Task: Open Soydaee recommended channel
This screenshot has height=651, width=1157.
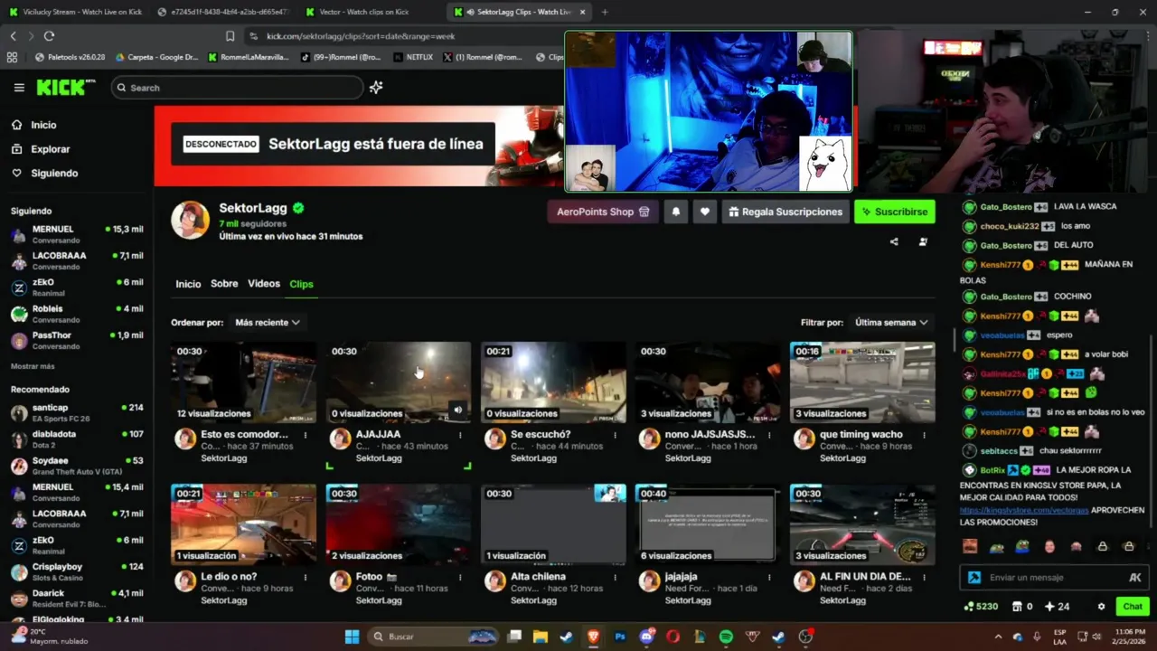Action: click(76, 466)
